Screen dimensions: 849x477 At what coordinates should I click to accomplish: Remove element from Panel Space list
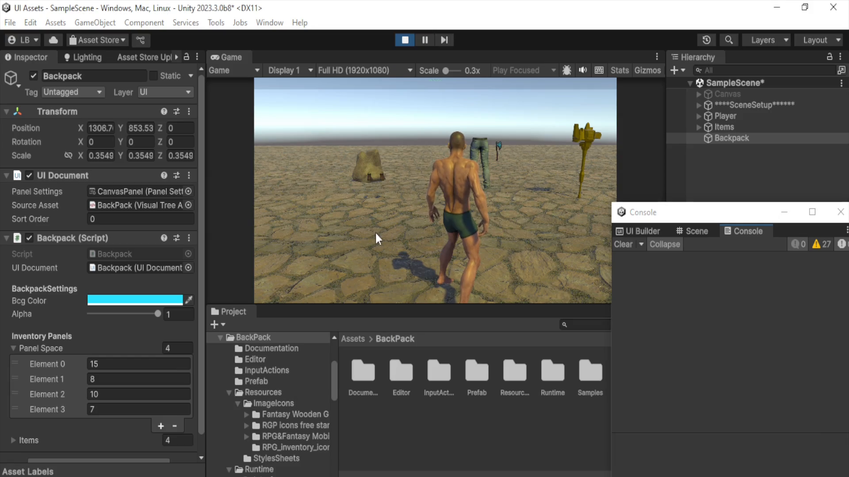pos(175,426)
